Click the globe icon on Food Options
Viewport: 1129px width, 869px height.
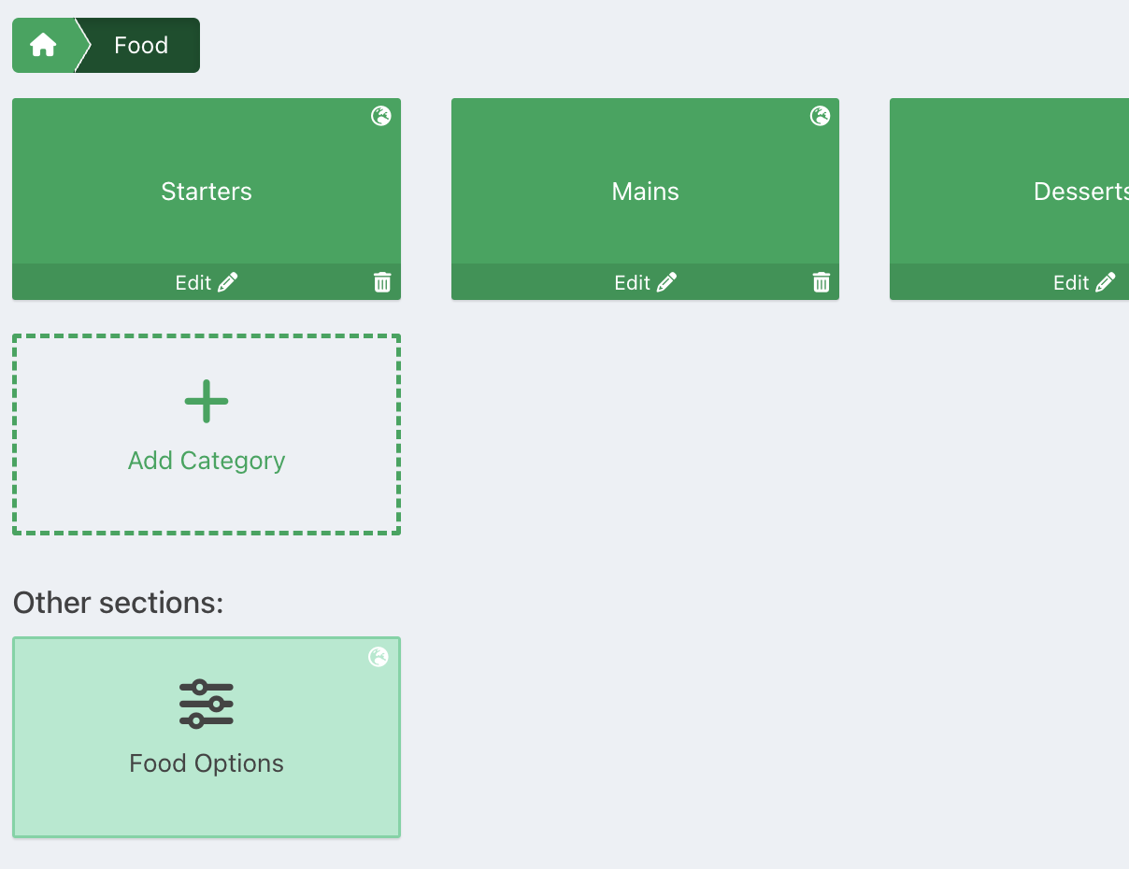point(379,657)
